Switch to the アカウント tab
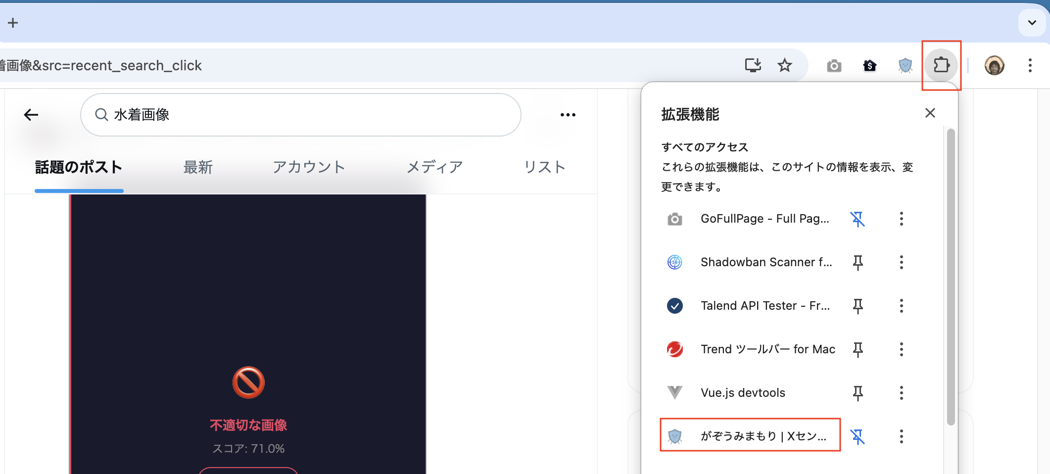The image size is (1050, 474). (309, 167)
